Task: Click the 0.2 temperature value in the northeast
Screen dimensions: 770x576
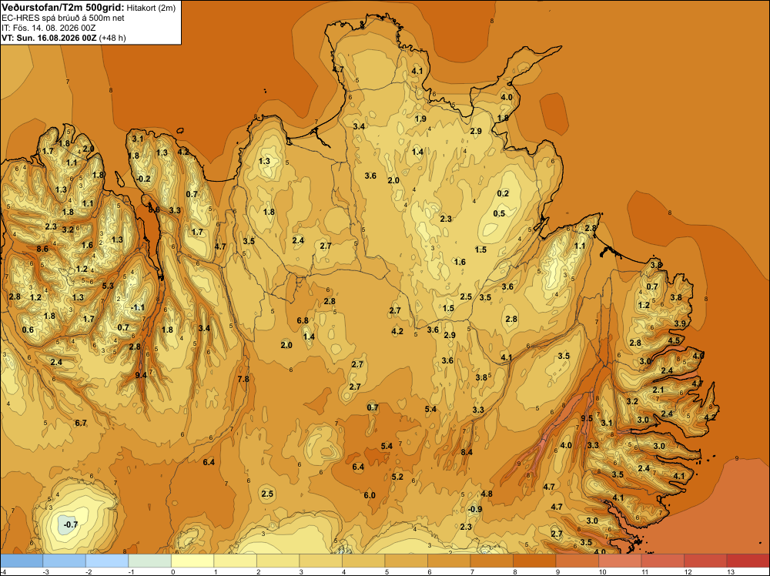Action: pos(503,193)
